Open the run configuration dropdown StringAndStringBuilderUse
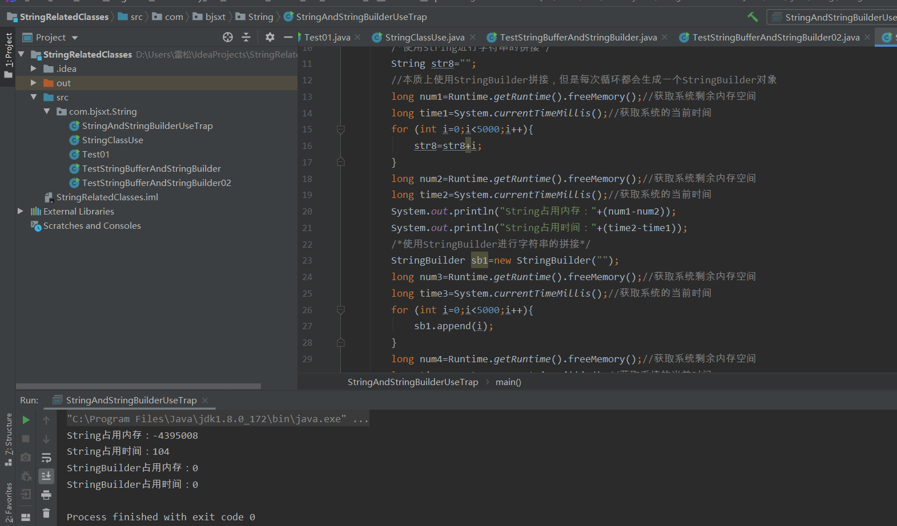 click(x=833, y=17)
